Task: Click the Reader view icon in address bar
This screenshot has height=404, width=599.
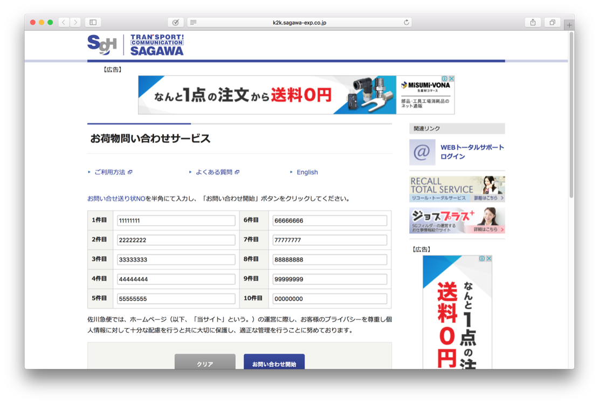Action: (193, 22)
